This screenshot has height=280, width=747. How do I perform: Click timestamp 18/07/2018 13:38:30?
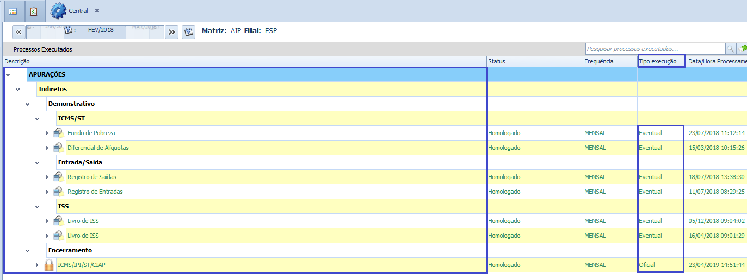[717, 177]
